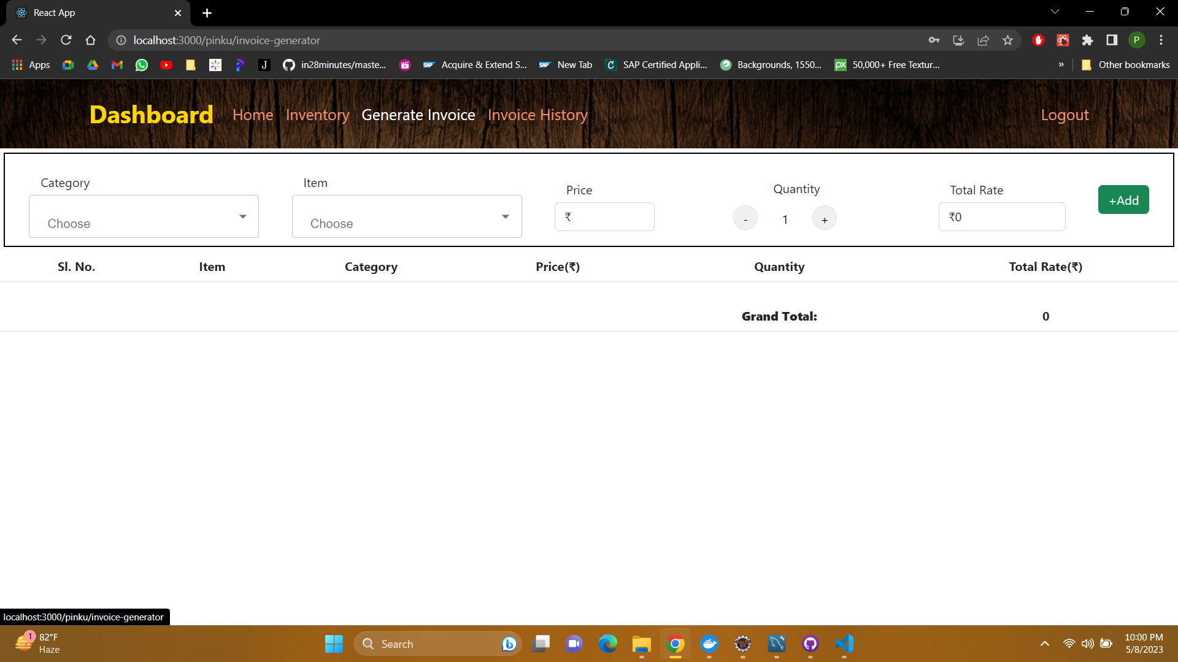
Task: Expand hidden bookmarks with the chevron arrows
Action: click(x=1061, y=64)
